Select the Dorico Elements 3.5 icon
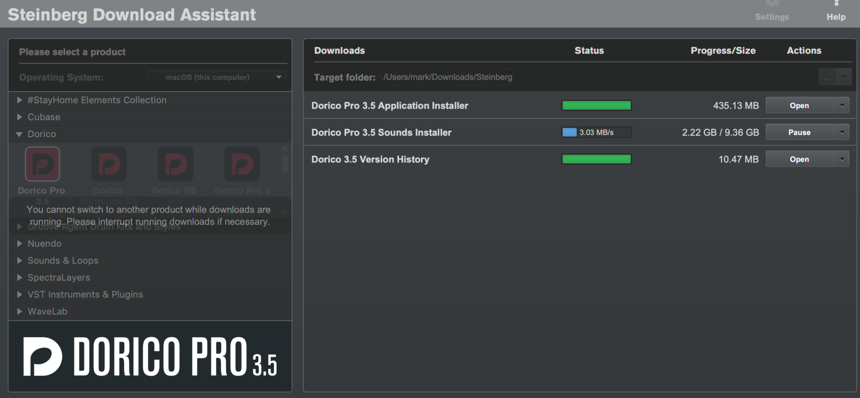 [x=109, y=164]
